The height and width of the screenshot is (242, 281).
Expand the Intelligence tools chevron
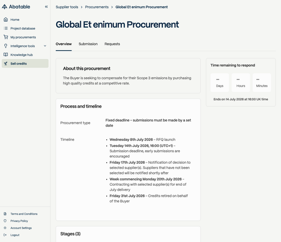pos(45,46)
